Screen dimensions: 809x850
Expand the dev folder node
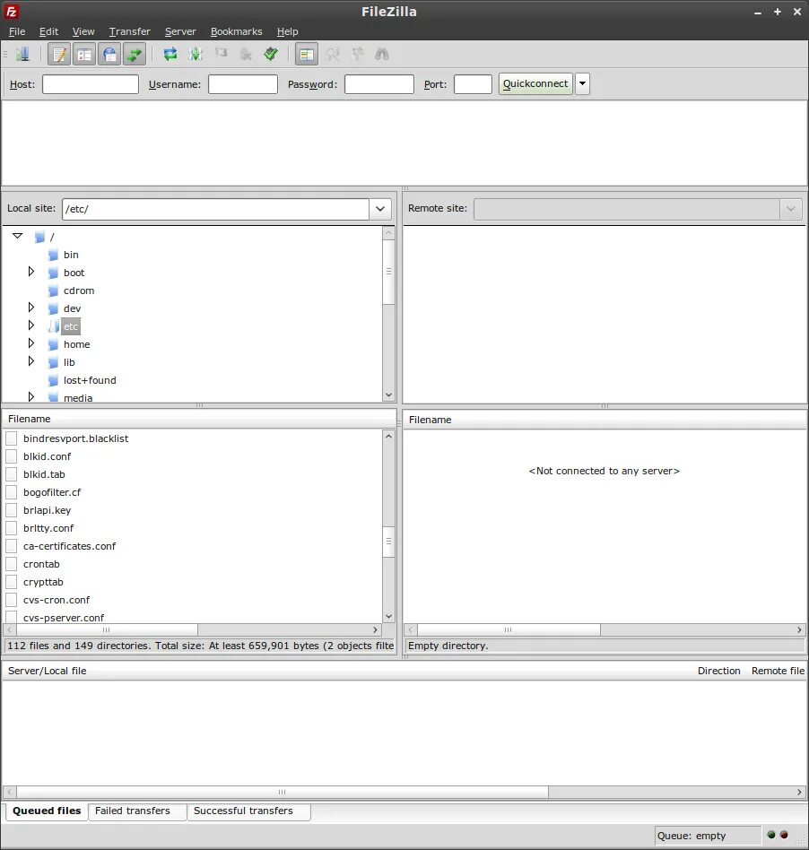(x=30, y=308)
